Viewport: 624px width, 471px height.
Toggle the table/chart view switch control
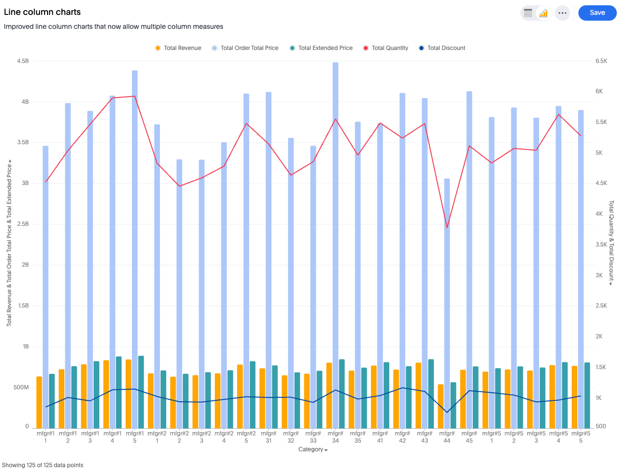535,13
